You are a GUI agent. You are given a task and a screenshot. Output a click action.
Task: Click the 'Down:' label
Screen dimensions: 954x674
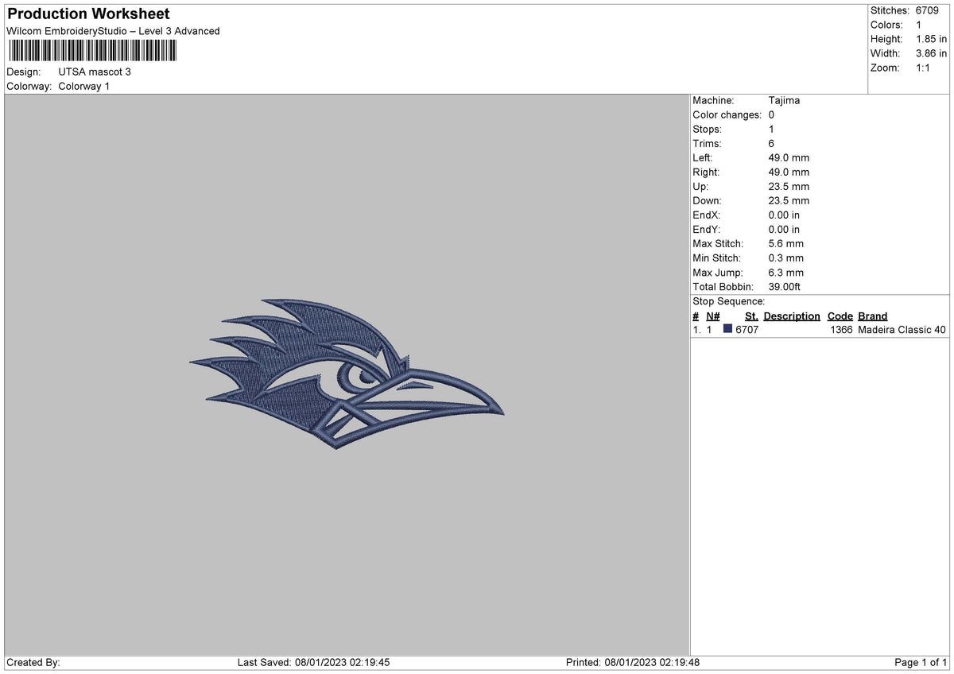707,200
